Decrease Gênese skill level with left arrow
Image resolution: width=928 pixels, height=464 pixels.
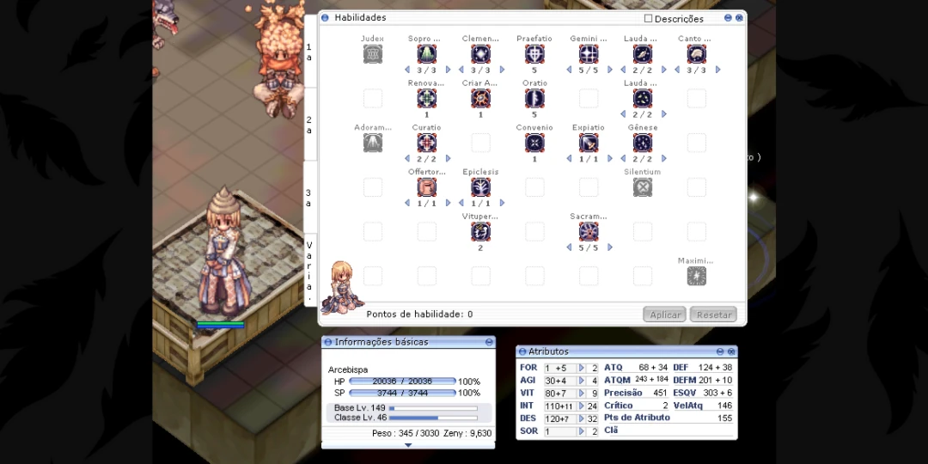click(623, 159)
